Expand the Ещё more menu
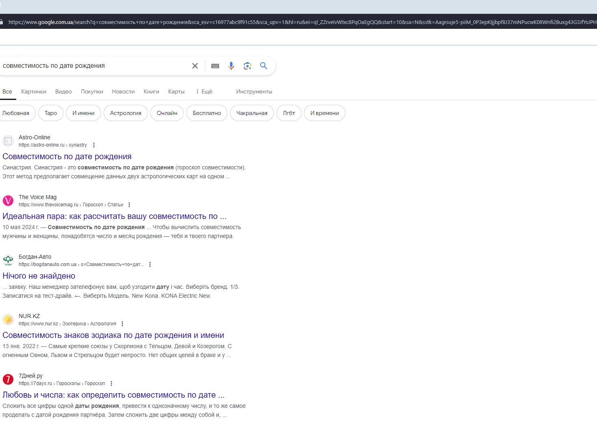 (204, 91)
